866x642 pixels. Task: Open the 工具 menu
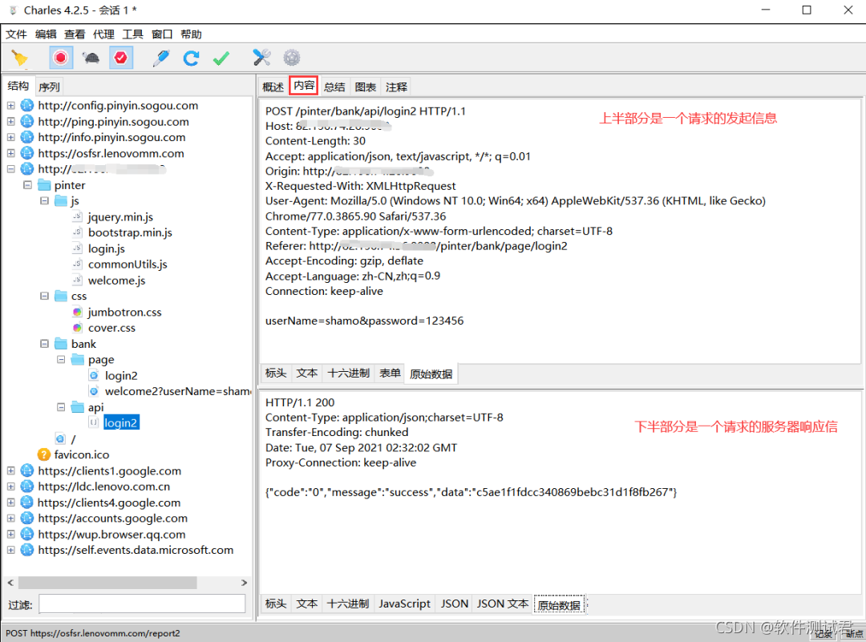pyautogui.click(x=132, y=34)
